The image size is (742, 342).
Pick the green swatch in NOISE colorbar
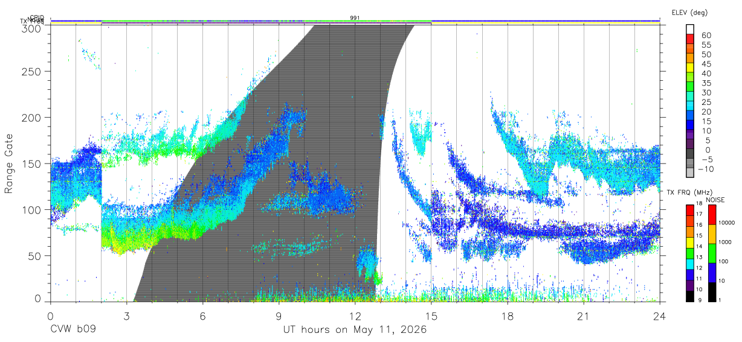tap(712, 253)
